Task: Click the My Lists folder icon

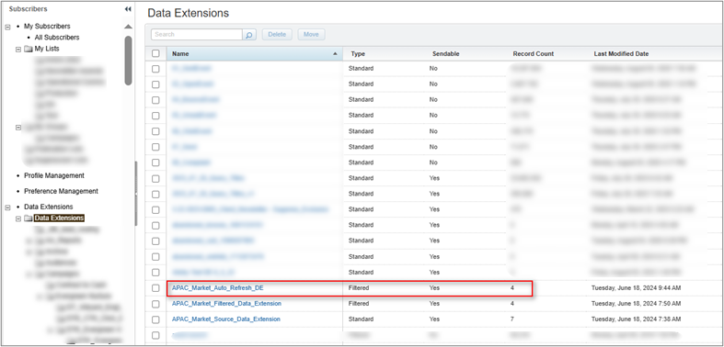Action: 29,49
